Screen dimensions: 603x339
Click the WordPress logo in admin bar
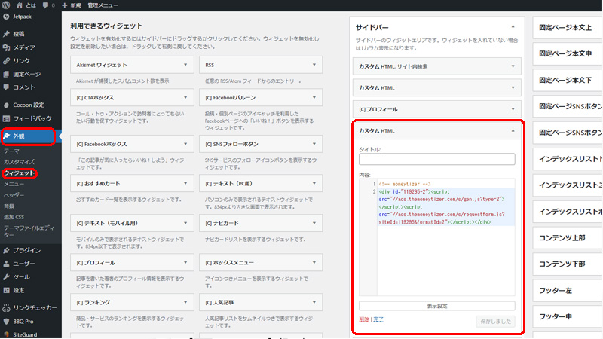click(6, 5)
